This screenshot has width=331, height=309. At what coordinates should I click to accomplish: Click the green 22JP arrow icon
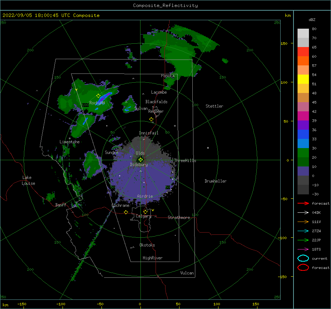pyautogui.click(x=303, y=240)
